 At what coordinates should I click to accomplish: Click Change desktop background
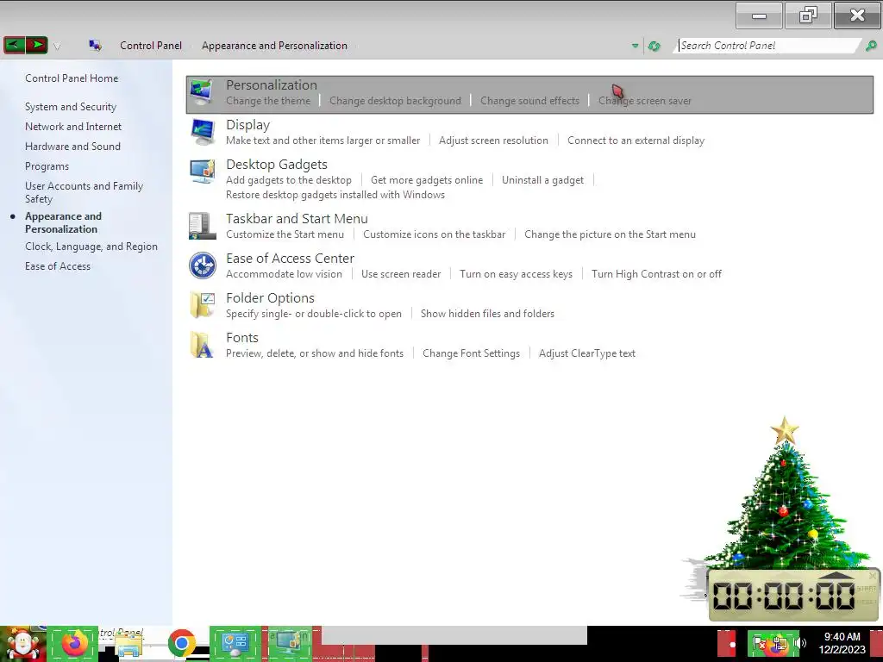[395, 101]
